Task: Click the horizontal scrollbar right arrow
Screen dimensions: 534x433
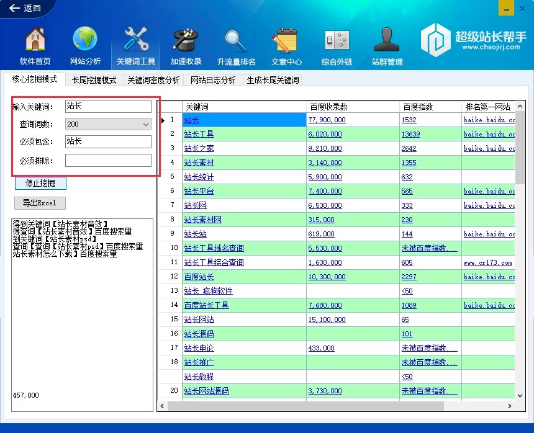Action: tap(510, 406)
